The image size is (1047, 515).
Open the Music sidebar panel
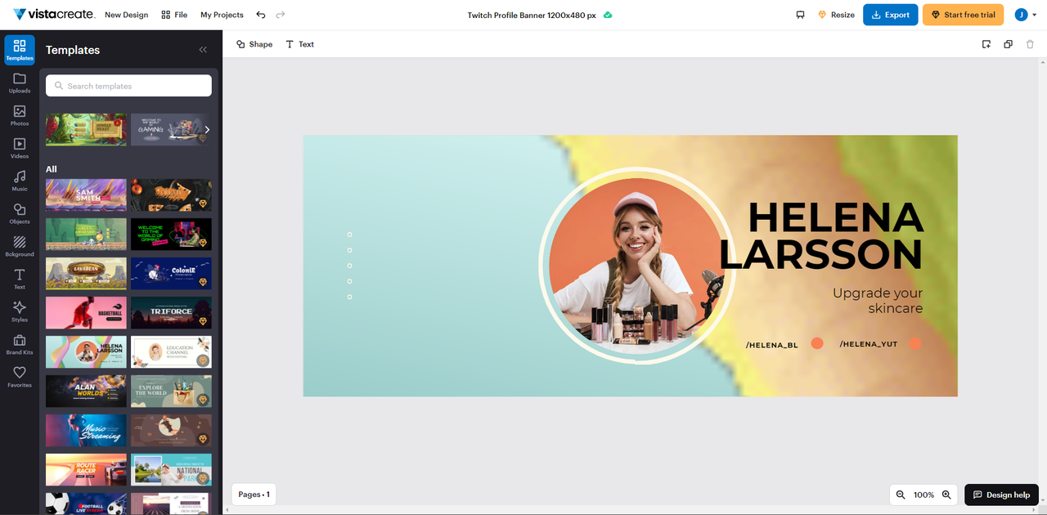coord(20,181)
